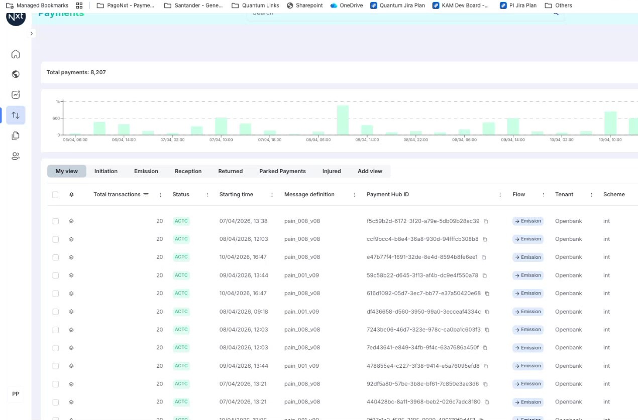This screenshot has height=420, width=638.
Task: Open Message definition column options menu
Action: point(354,195)
